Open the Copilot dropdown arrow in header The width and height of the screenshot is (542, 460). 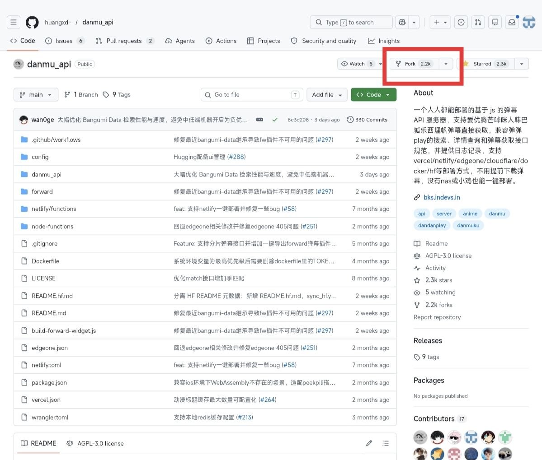414,23
